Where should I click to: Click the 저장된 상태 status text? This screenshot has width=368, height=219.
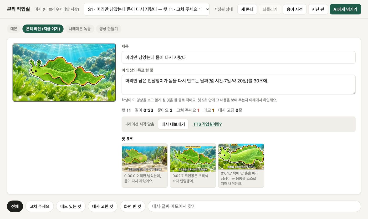click(x=223, y=9)
